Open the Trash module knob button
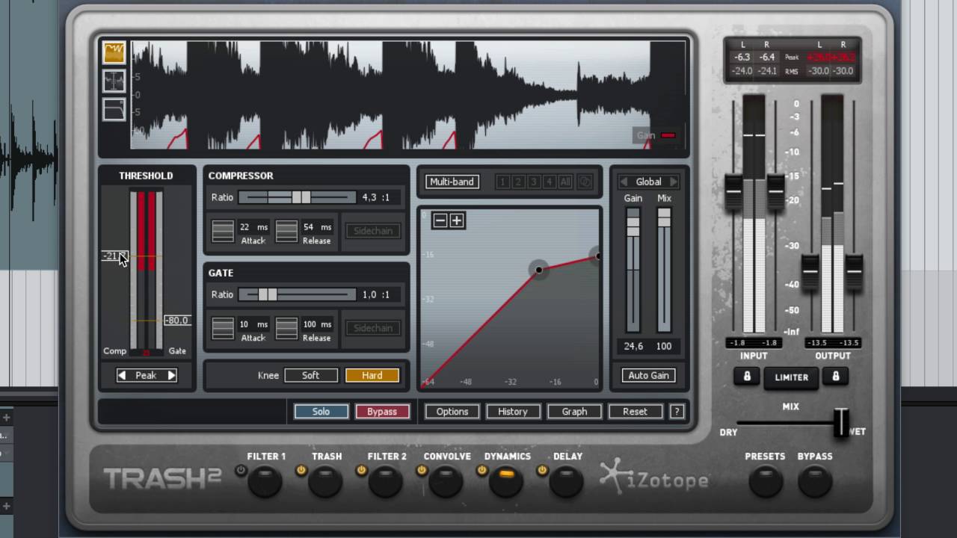This screenshot has height=538, width=957. (325, 482)
